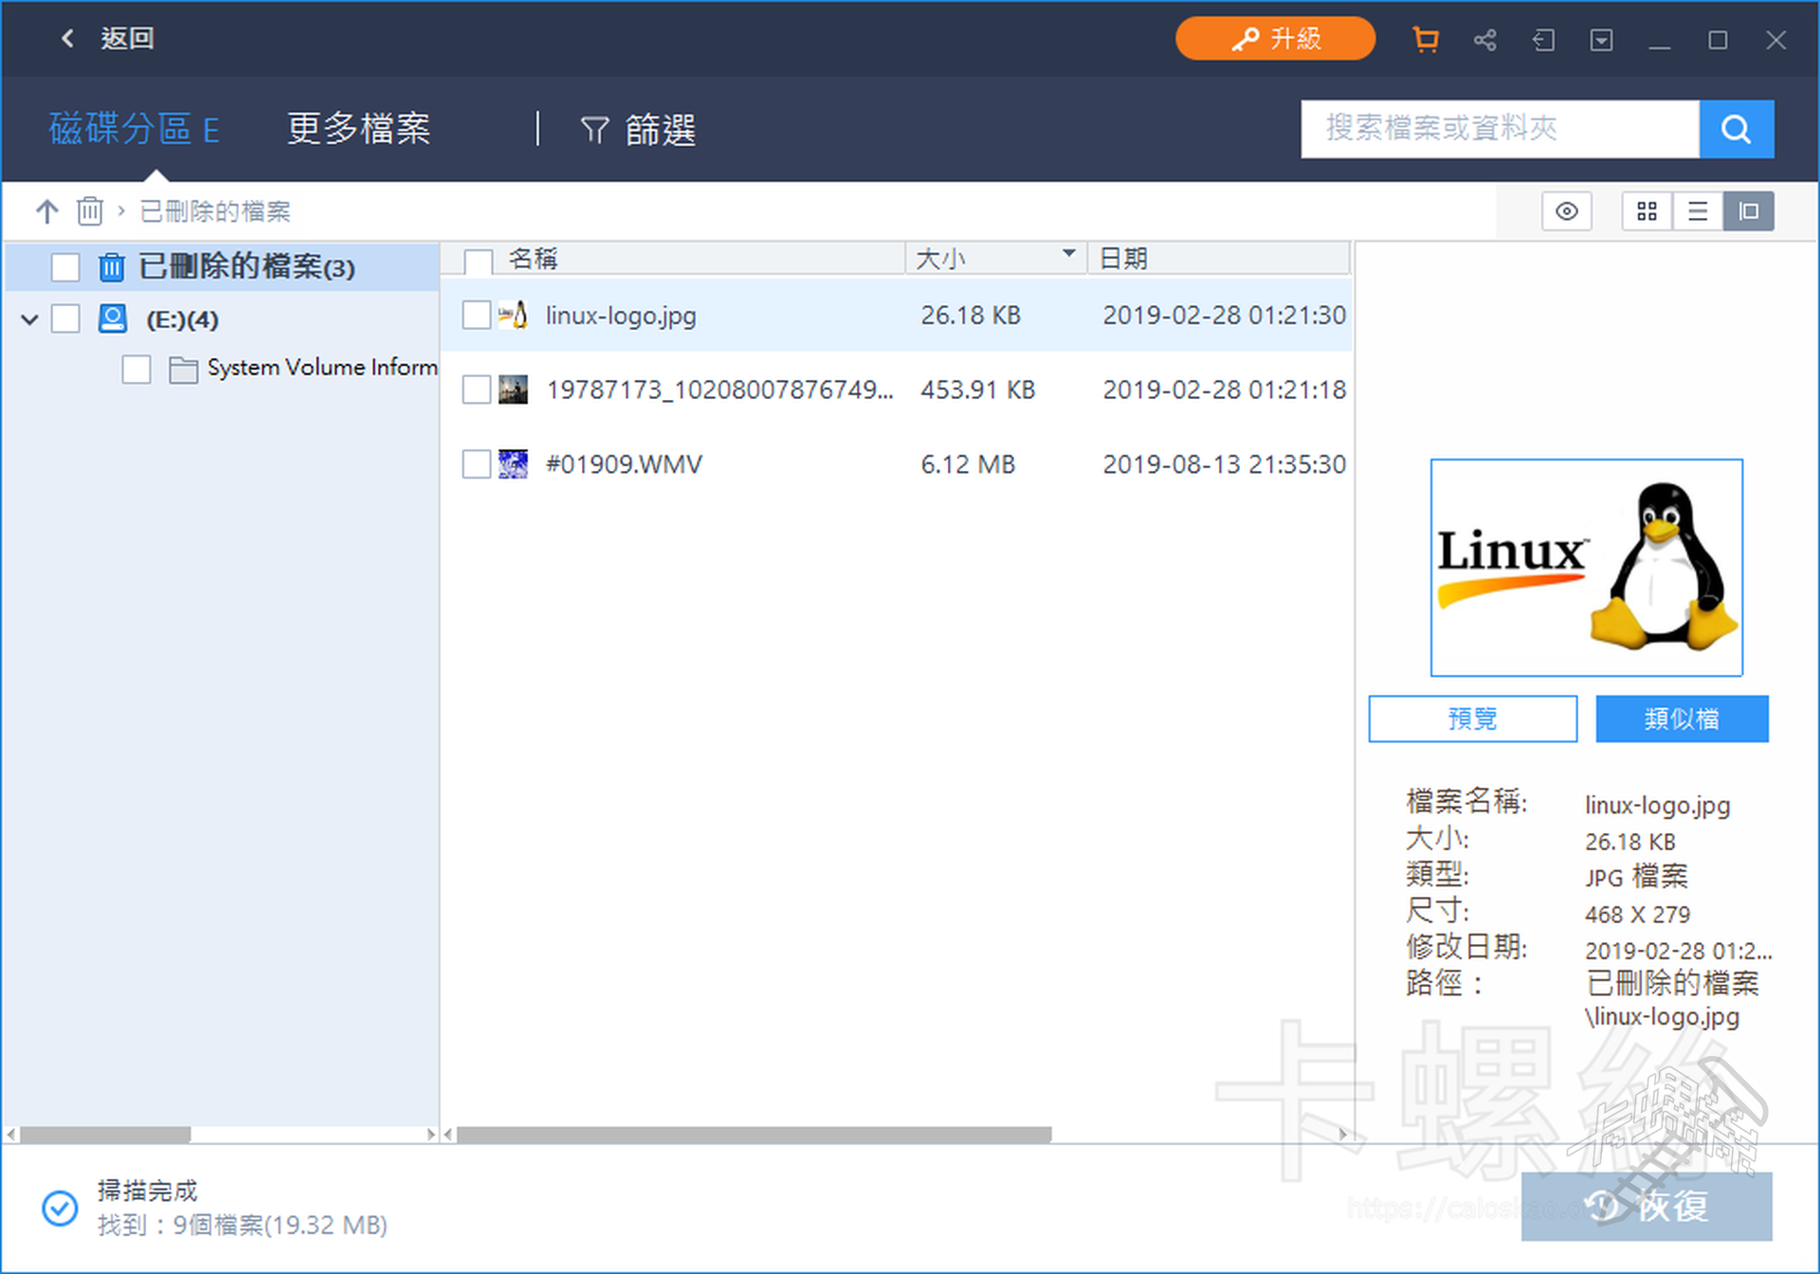Click the share icon in title bar
The width and height of the screenshot is (1820, 1274).
pos(1484,40)
